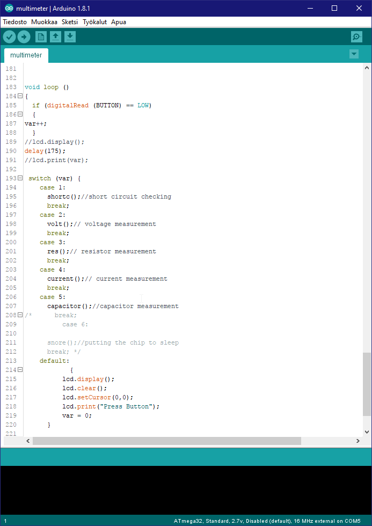372x526 pixels.
Task: Click the horizontal scrollbar left arrow
Action: 28,441
